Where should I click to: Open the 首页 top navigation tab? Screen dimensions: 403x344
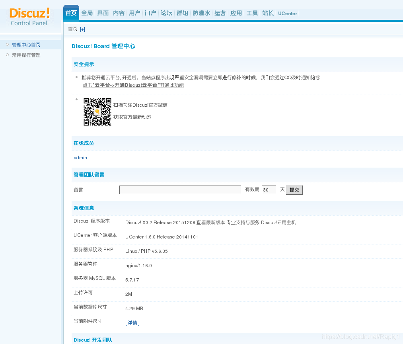[x=71, y=13]
